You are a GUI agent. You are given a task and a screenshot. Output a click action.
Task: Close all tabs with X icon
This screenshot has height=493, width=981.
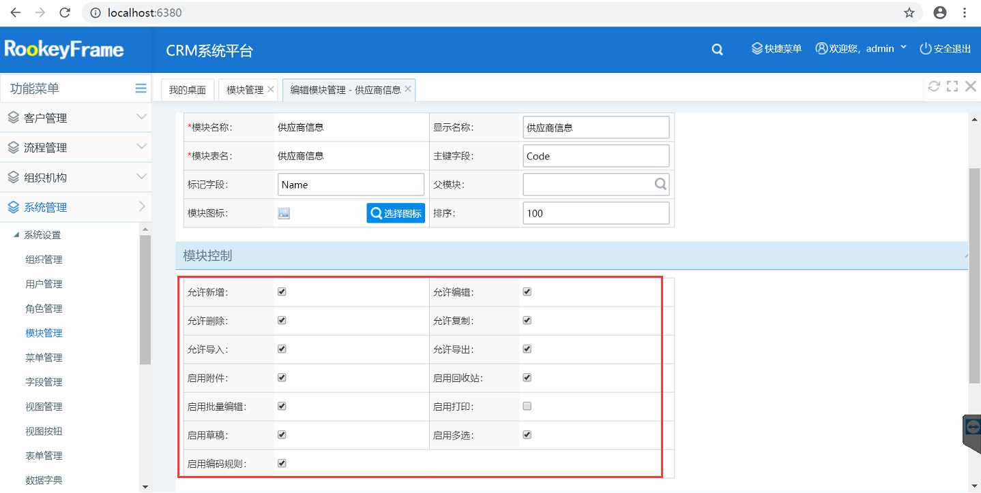970,86
